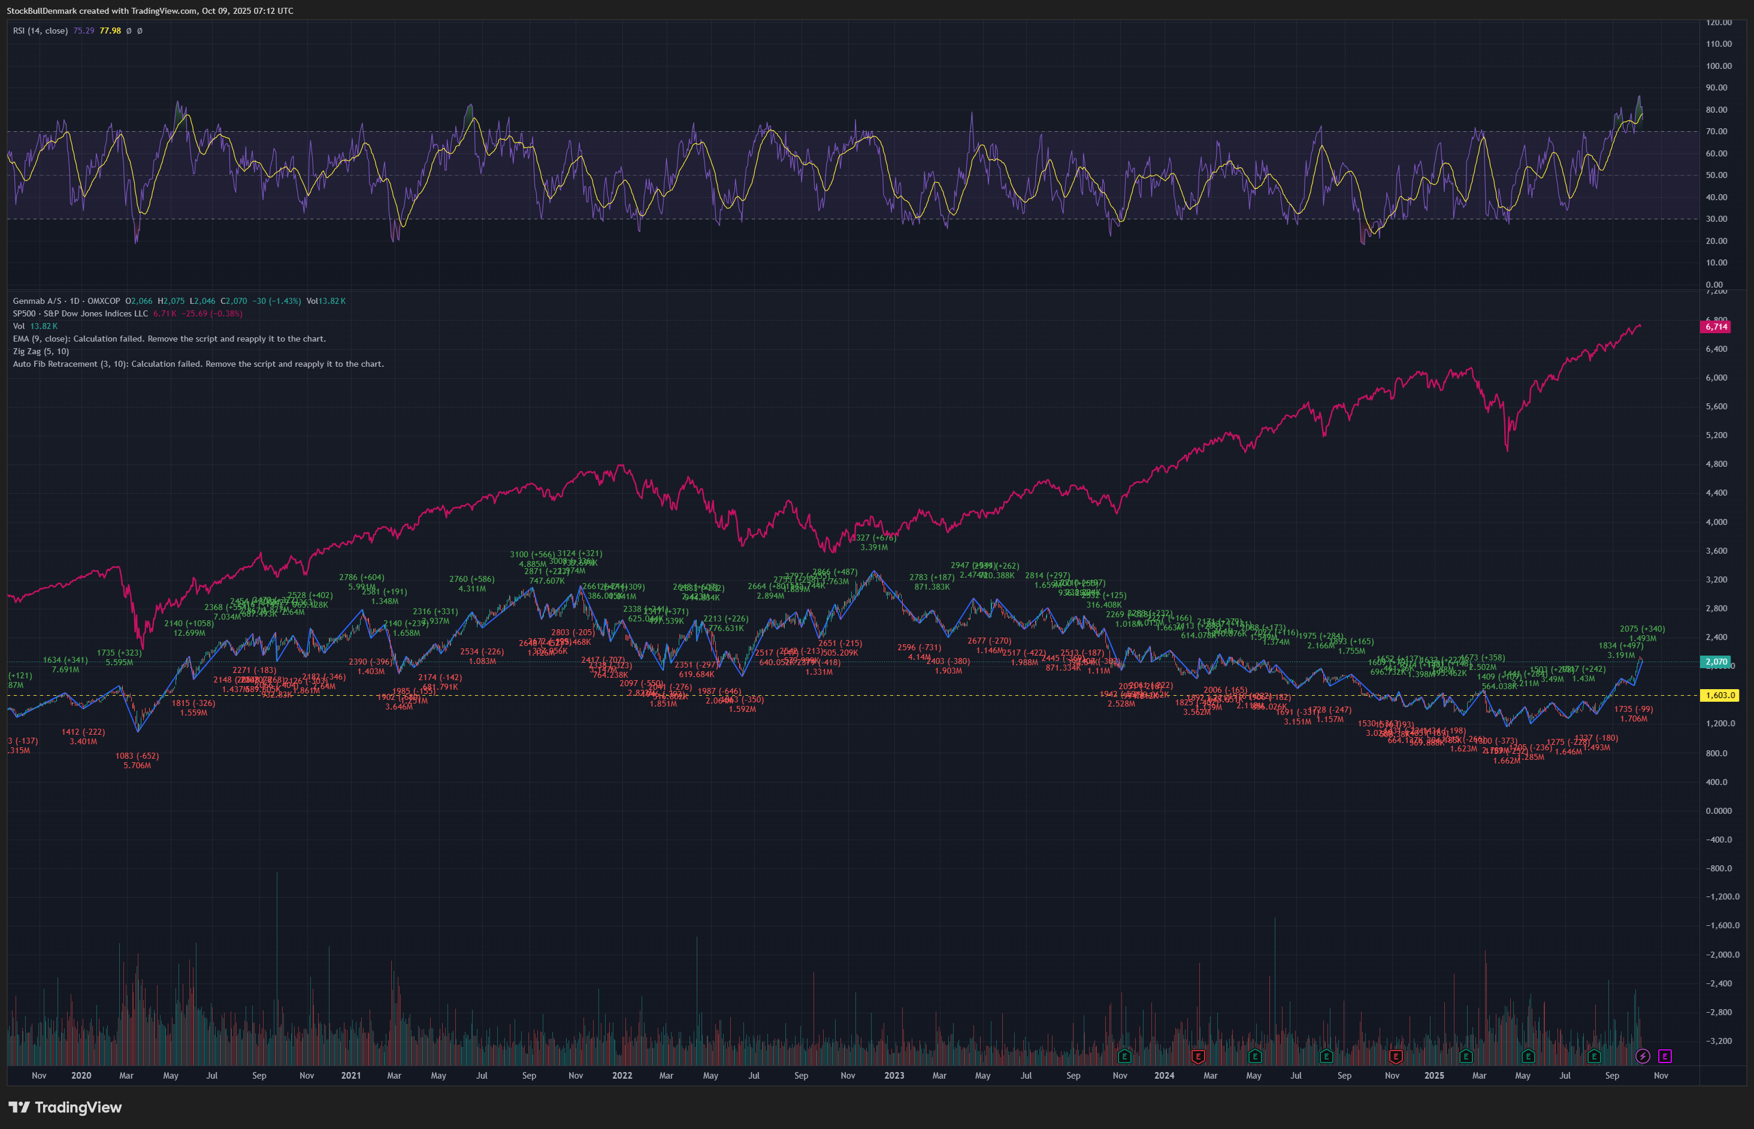Click the 2020 year label on time axis

pos(81,1076)
